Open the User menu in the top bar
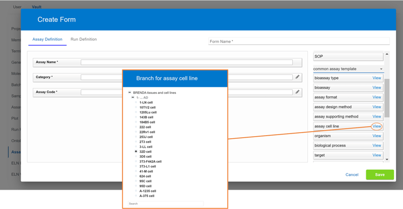The width and height of the screenshot is (403, 209). [17, 7]
